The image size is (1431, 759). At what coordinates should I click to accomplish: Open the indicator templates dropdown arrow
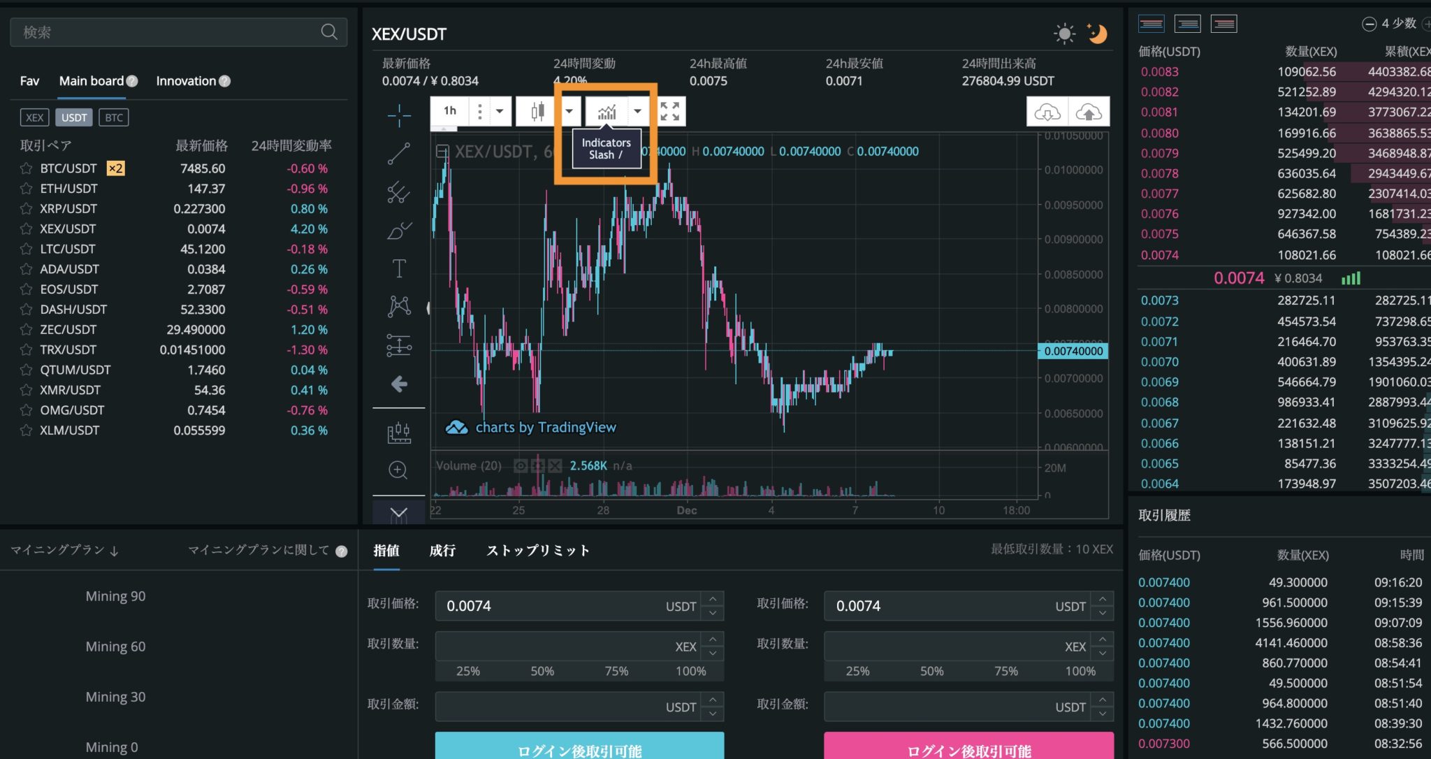click(637, 110)
